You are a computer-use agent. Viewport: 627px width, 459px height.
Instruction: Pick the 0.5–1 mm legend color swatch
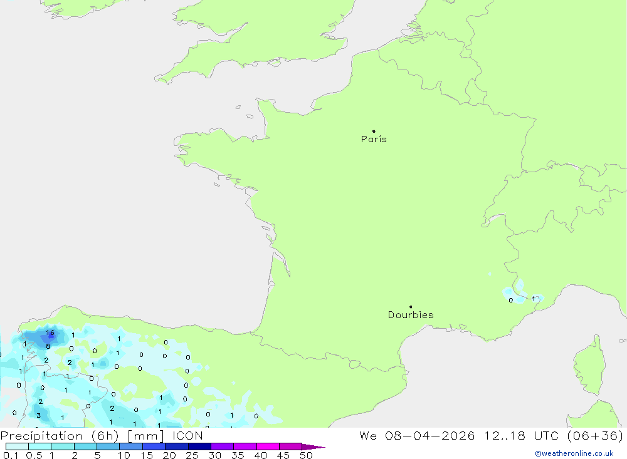[40, 446]
